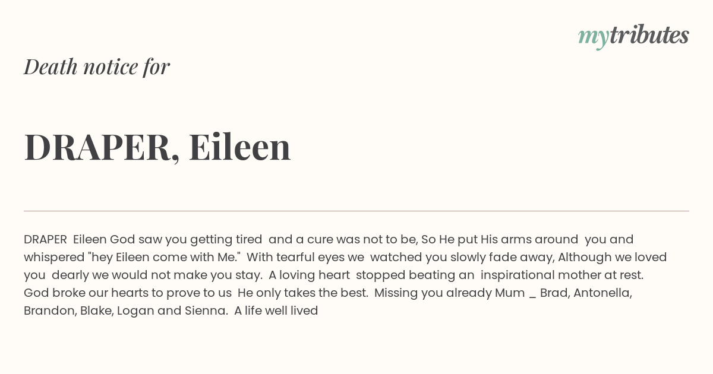Viewport: 713px width, 374px height.
Task: Click the name Logan in the last line
Action: coord(135,310)
